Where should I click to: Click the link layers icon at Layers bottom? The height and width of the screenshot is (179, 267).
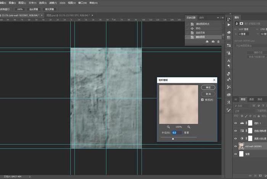click(x=250, y=176)
